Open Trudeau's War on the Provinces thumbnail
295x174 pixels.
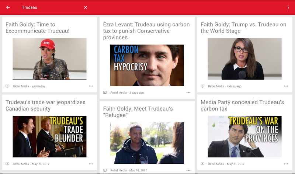tap(244, 136)
